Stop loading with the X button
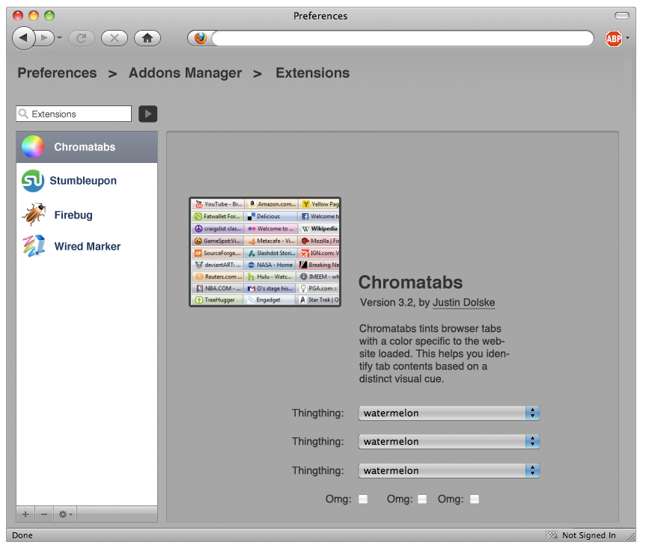This screenshot has width=646, height=548. [115, 38]
